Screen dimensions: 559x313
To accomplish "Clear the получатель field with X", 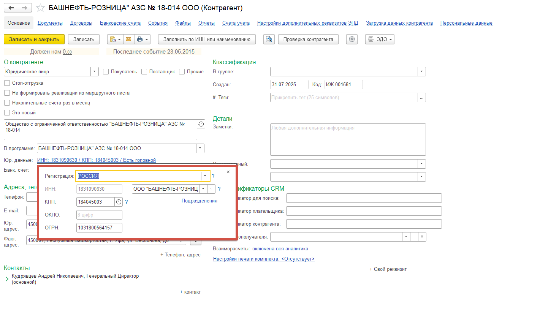I will point(422,237).
